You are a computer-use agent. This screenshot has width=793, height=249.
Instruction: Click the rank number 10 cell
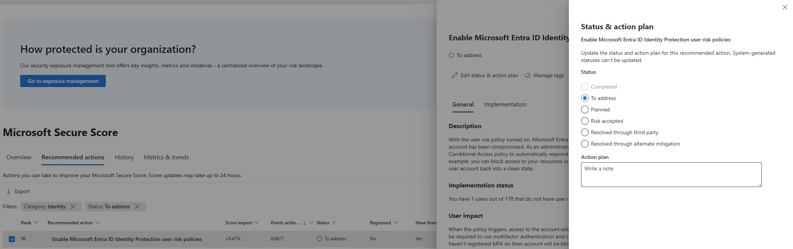(x=23, y=239)
